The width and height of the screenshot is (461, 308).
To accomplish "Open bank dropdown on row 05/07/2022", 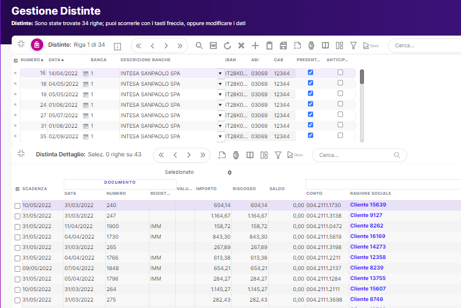I will point(220,116).
